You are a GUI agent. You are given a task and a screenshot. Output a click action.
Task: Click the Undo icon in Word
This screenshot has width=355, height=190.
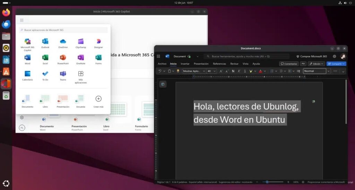[160, 71]
